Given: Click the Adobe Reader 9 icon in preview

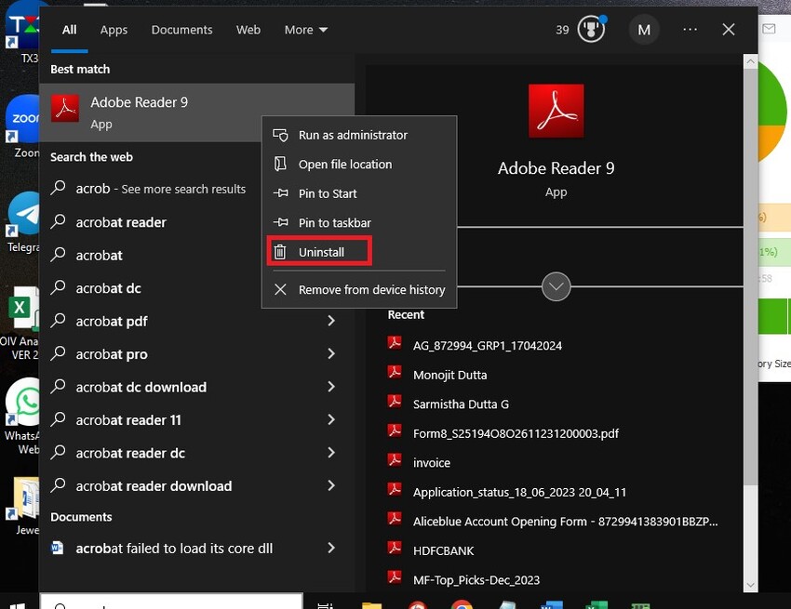Looking at the screenshot, I should [x=556, y=110].
